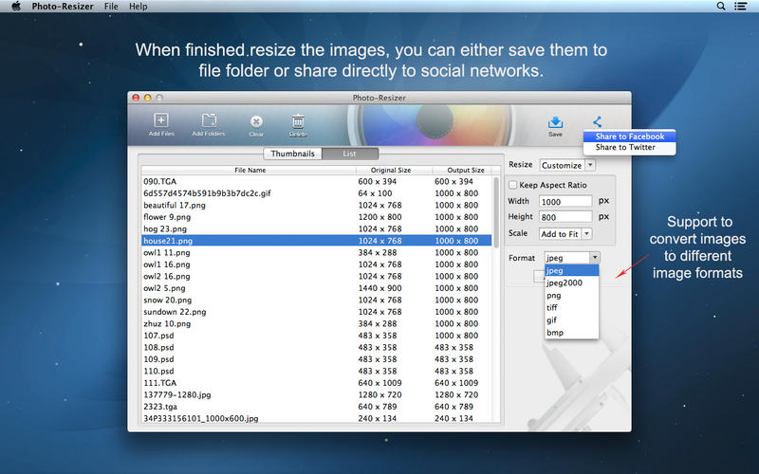Click the Save download icon
The image size is (759, 474).
coord(556,121)
